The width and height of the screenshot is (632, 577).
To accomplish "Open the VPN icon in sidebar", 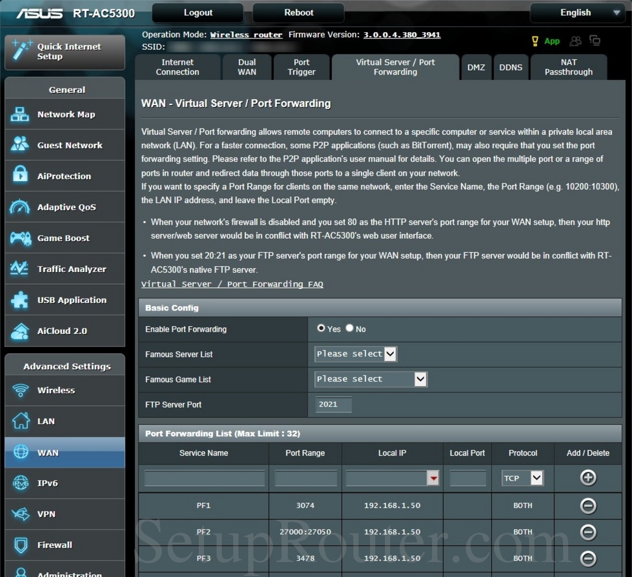I will (21, 514).
